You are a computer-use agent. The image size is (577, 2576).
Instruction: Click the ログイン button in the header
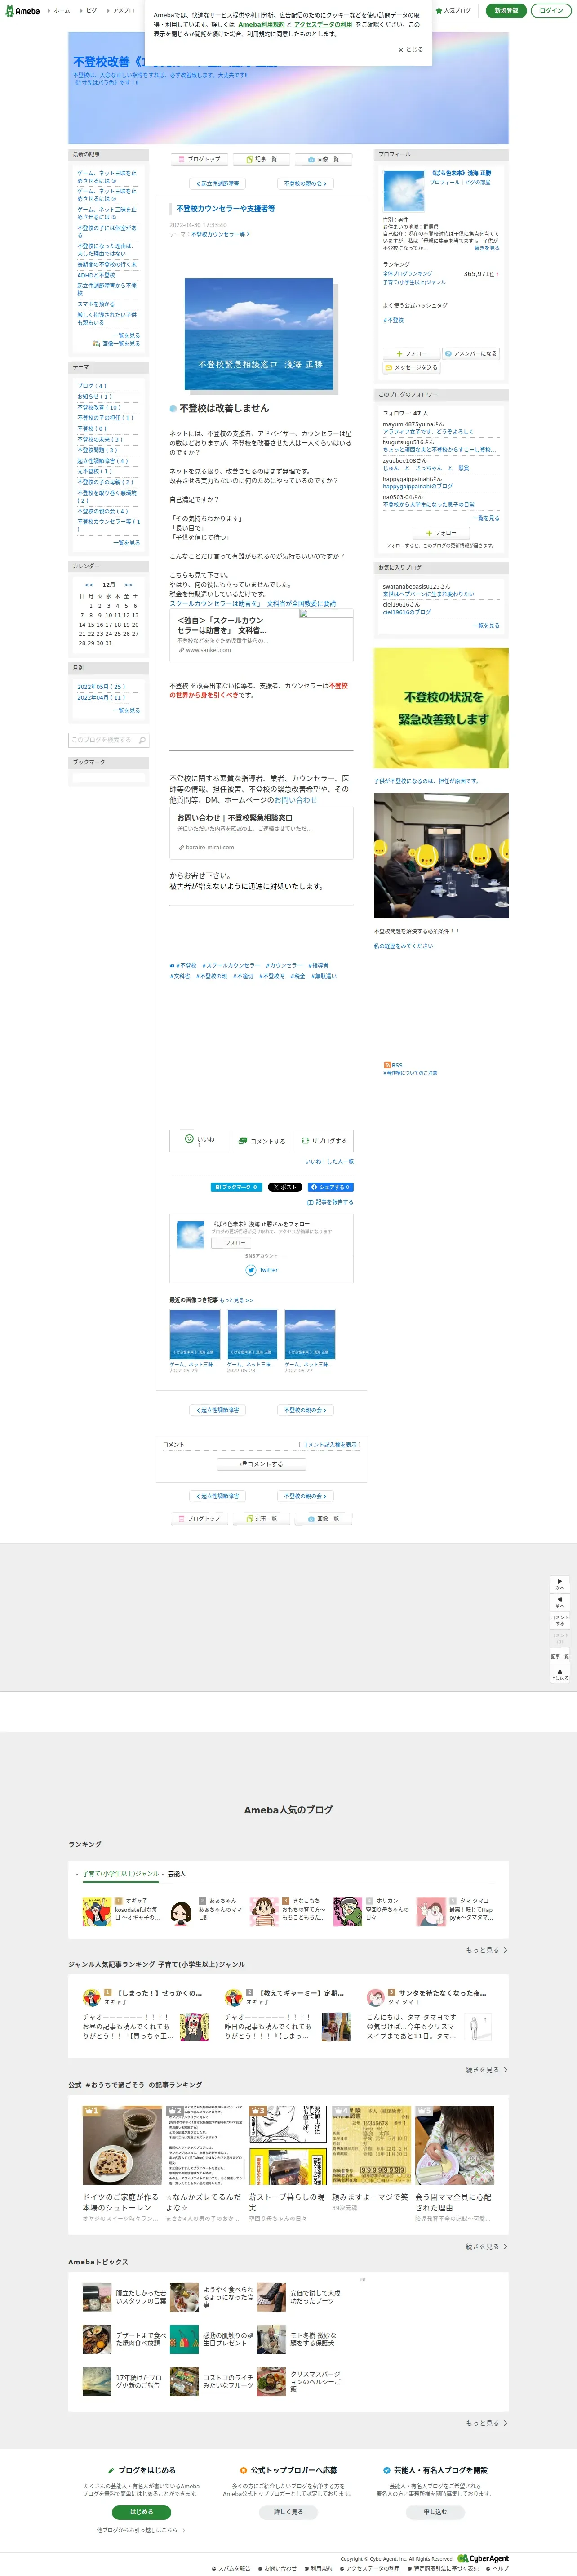point(551,10)
